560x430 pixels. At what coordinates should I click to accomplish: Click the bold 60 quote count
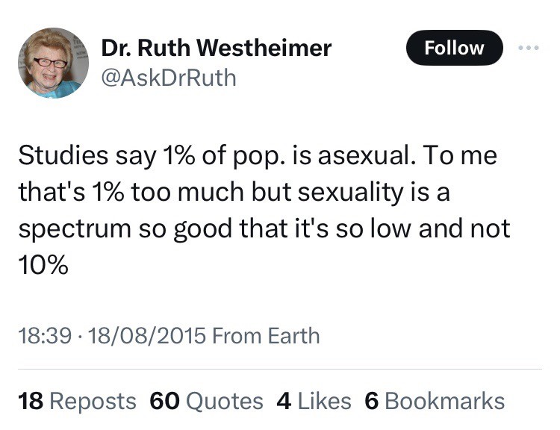coord(165,401)
